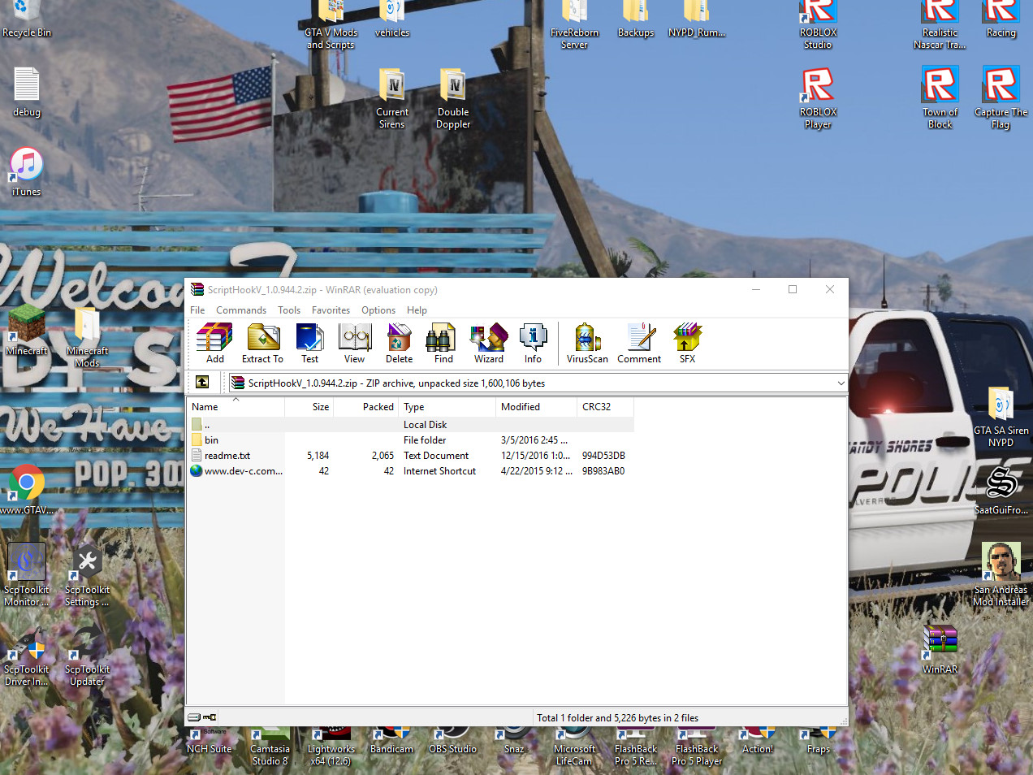Select the Realistic Nascar Tra... shortcut

pos(940,25)
